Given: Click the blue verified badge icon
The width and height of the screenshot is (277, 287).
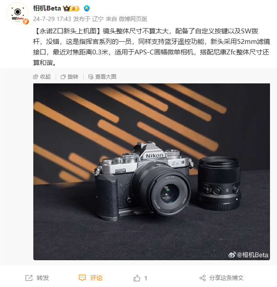Looking at the screenshot, I should click(x=87, y=8).
